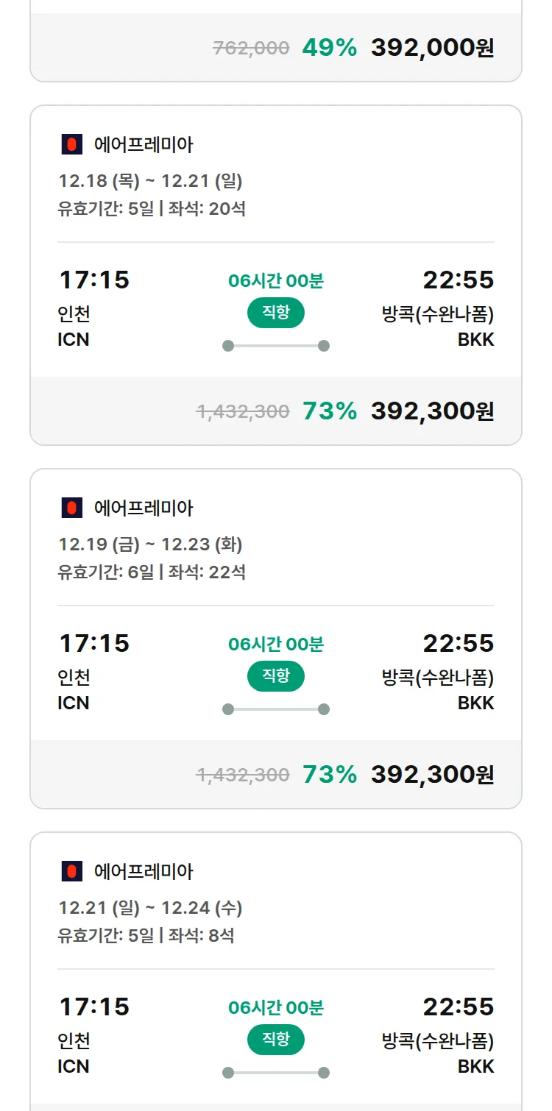Image resolution: width=552 pixels, height=1111 pixels.
Task: Click Air Premia logo on 12.21 flight
Action: (71, 872)
